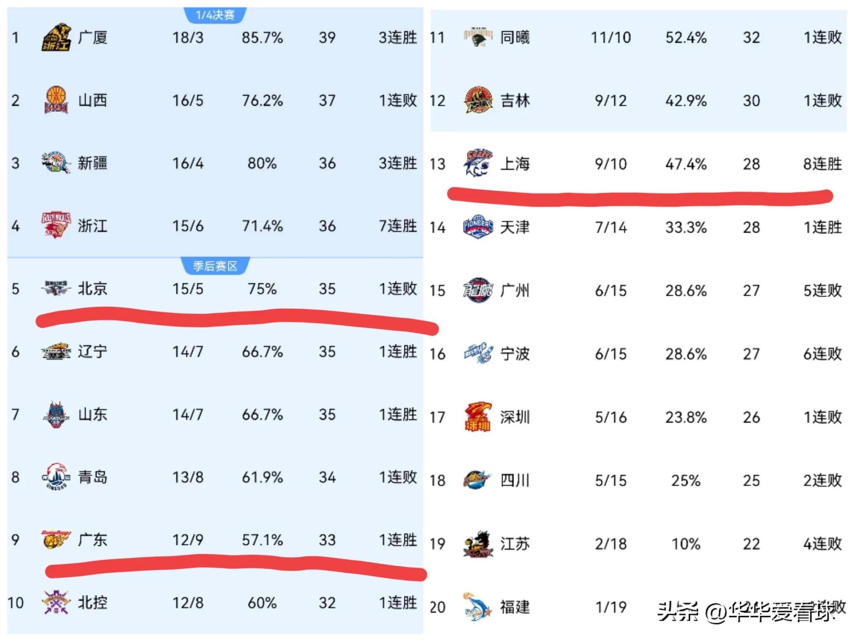Click the 吉林 tiger logo
Screen dimensions: 854x641
pyautogui.click(x=478, y=100)
